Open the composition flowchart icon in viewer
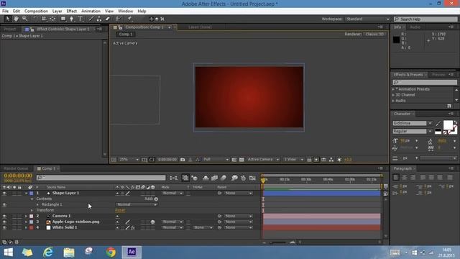Image resolution: width=460 pixels, height=259 pixels. (x=331, y=160)
